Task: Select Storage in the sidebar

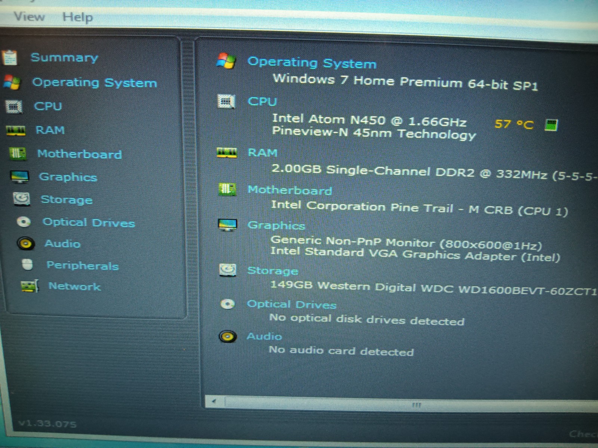Action: click(67, 200)
